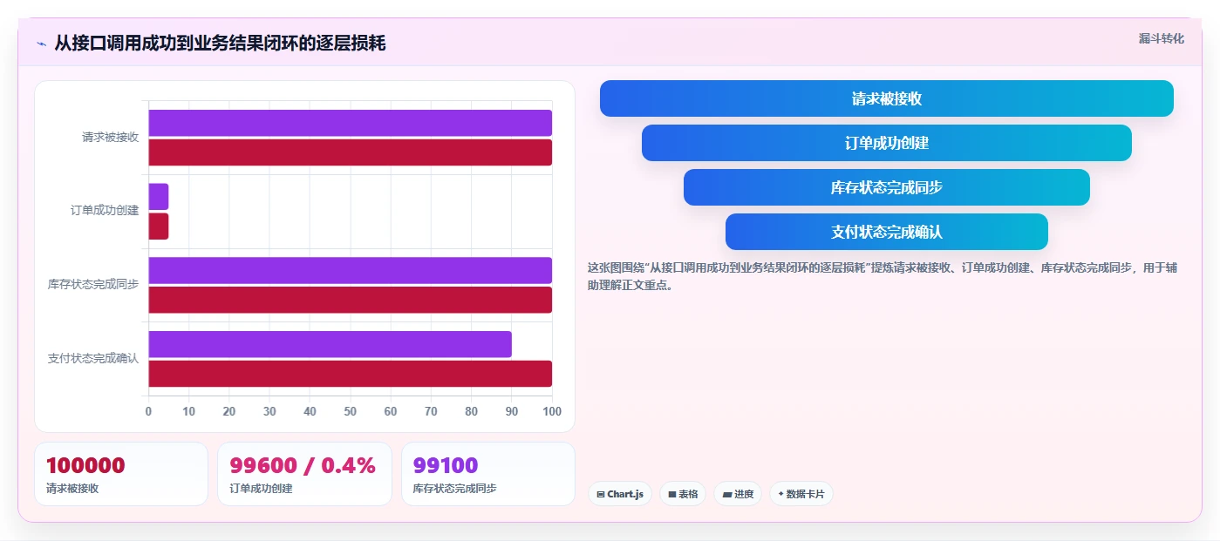
Task: Open the 99600 / 0.4% stat card
Action: [304, 474]
